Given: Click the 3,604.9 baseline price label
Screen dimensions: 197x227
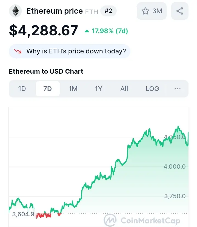Looking at the screenshot, I should 23,214.
